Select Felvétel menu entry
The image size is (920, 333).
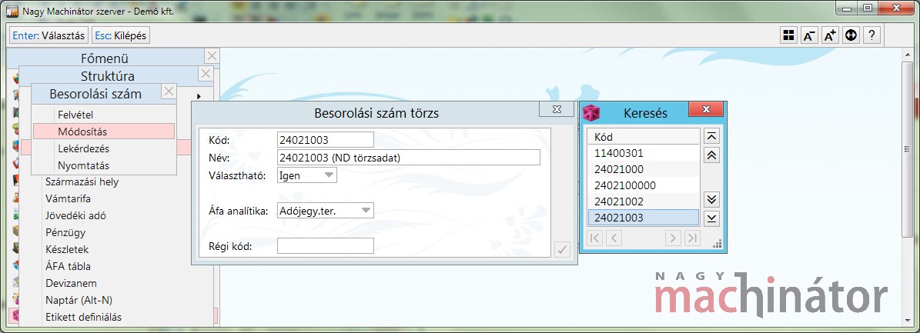point(104,115)
